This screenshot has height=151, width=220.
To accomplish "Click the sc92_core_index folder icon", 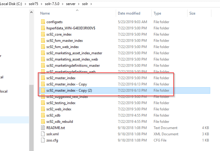I will click(x=43, y=35).
